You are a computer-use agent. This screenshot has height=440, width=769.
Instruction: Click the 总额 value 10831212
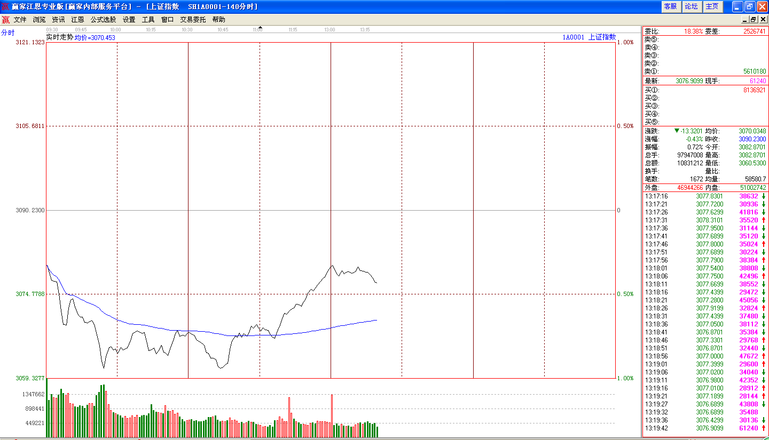pos(690,163)
